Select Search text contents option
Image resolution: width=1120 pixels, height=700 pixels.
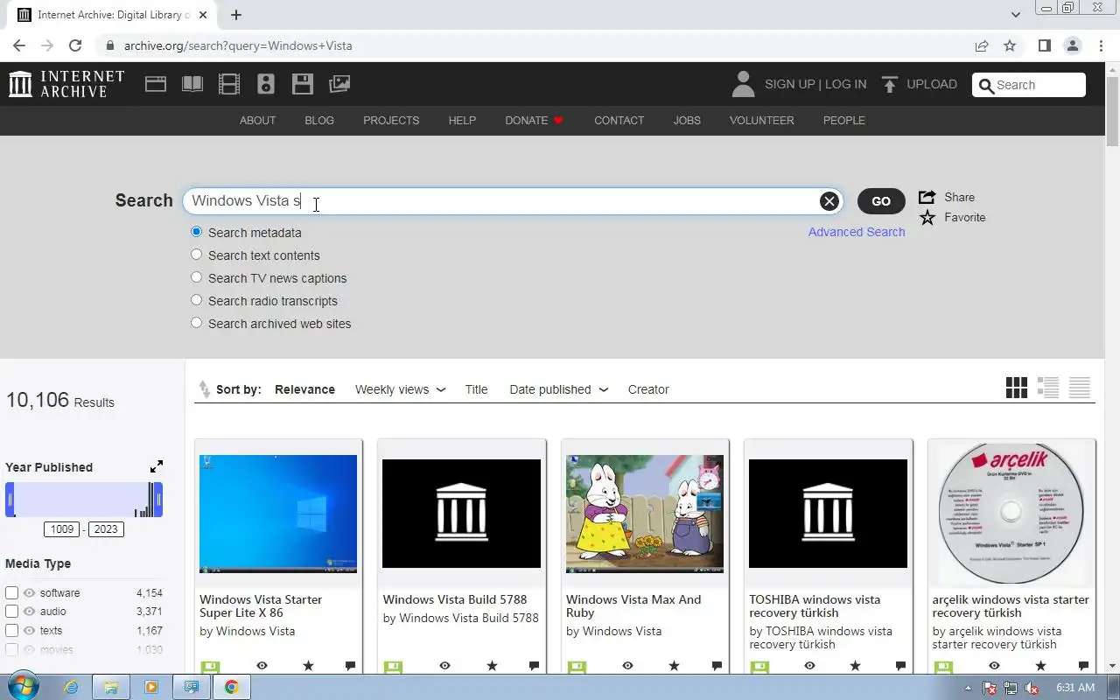tap(196, 255)
